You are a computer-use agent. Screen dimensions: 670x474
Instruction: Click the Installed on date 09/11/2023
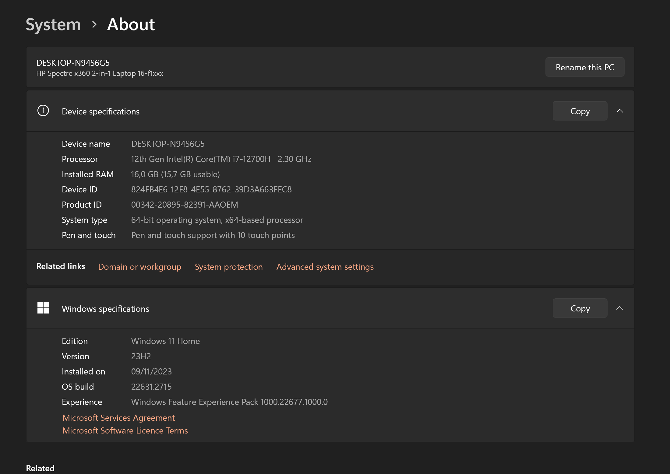(151, 371)
